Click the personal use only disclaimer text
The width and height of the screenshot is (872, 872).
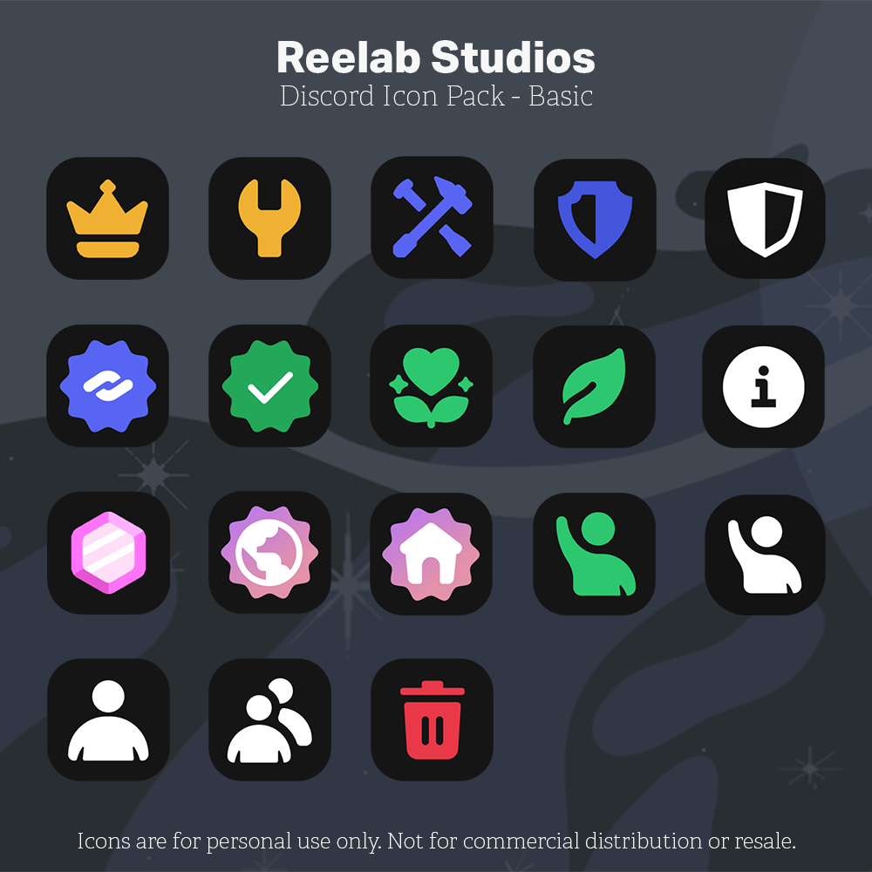click(437, 841)
